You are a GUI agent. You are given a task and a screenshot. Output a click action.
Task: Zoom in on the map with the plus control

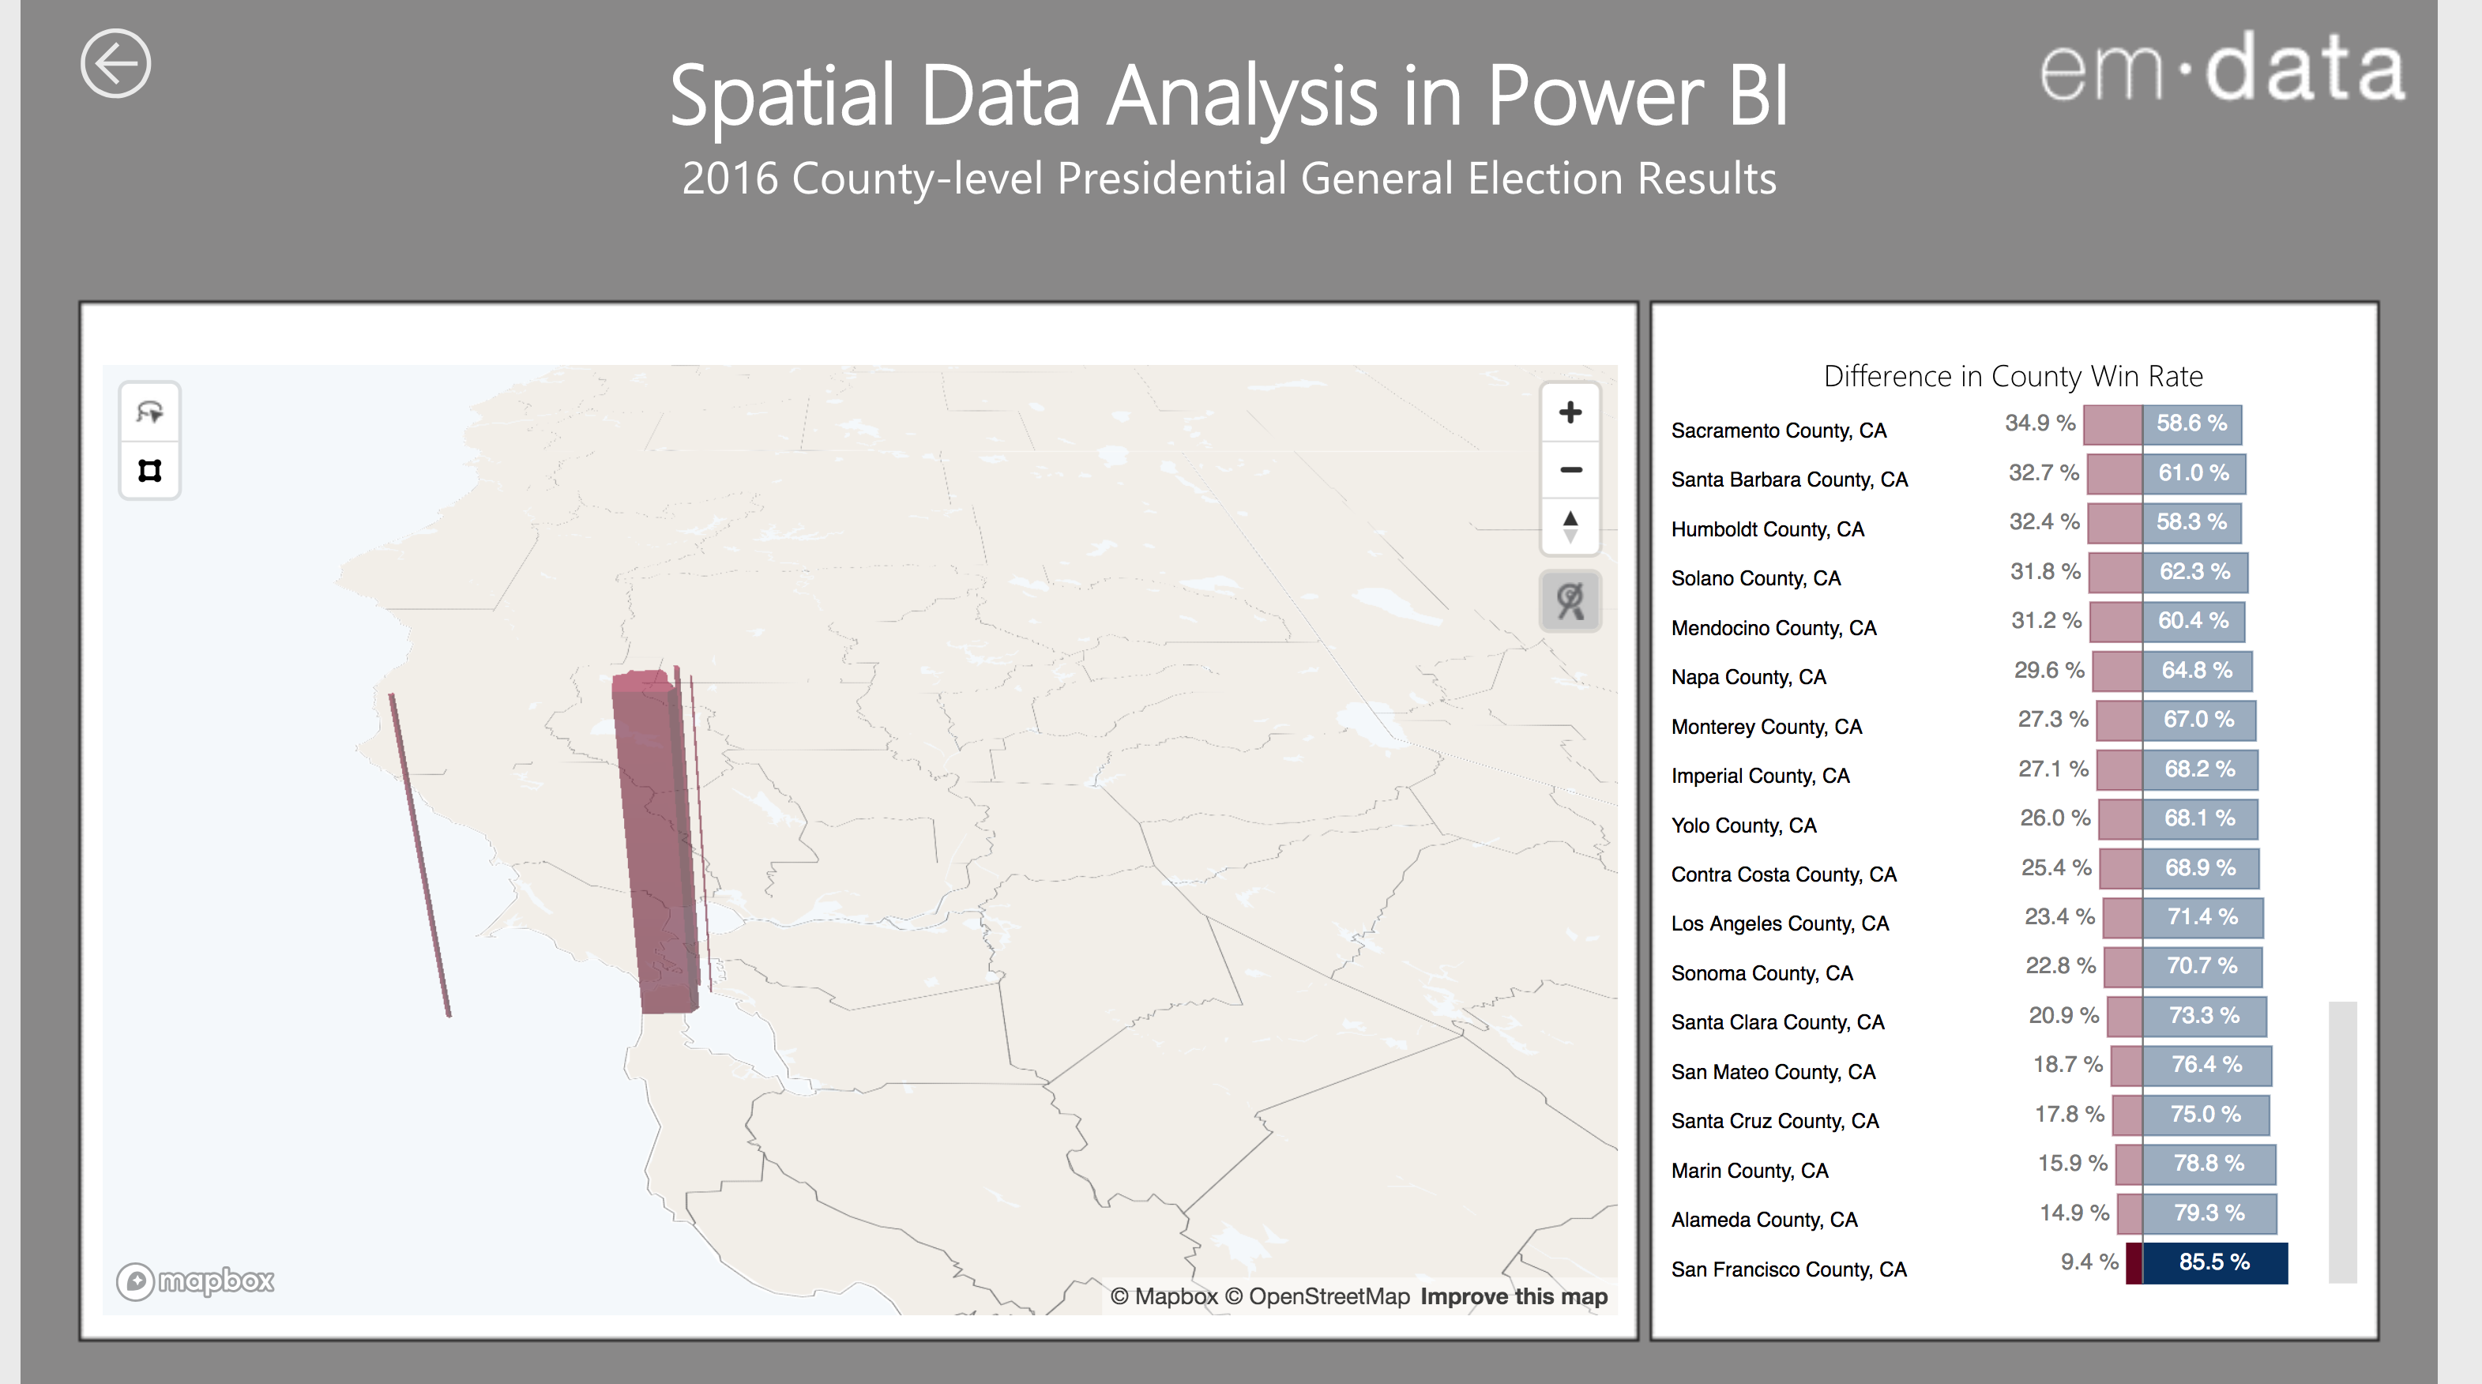click(1570, 412)
